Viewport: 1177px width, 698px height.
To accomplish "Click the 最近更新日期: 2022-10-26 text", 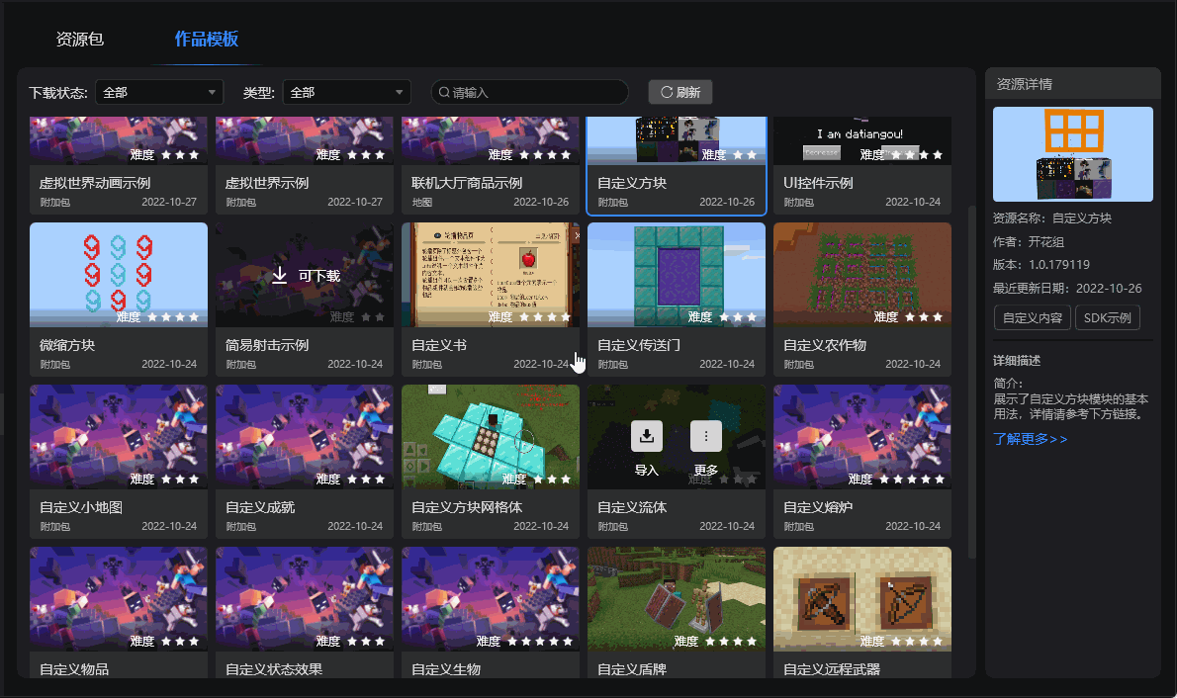I will pos(1067,289).
